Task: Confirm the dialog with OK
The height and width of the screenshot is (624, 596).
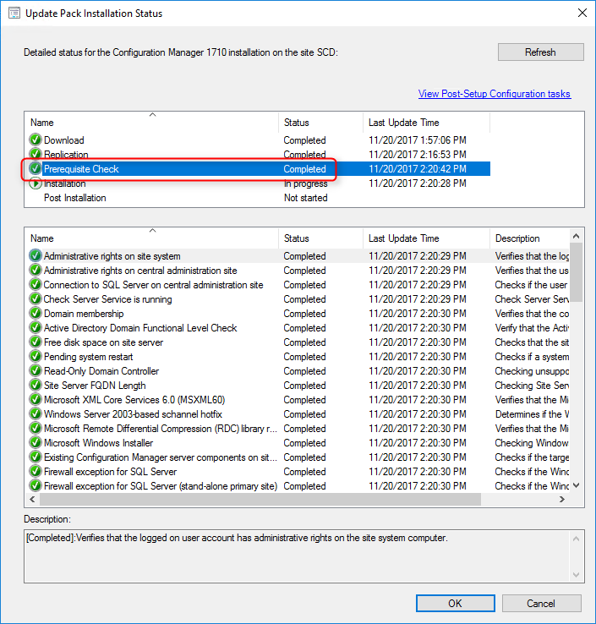Action: coord(456,604)
